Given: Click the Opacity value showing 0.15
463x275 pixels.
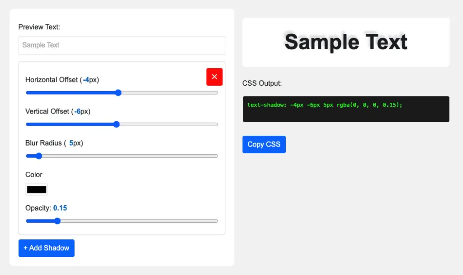Looking at the screenshot, I should pyautogui.click(x=60, y=208).
